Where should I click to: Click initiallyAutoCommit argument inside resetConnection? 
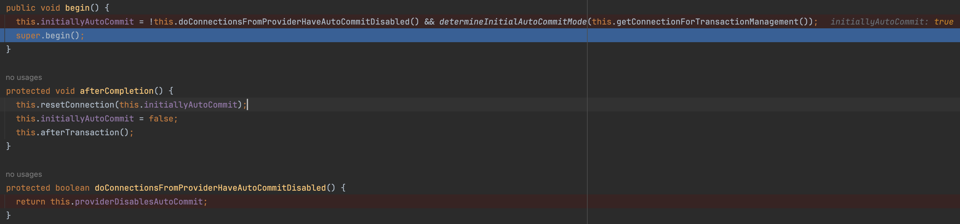pos(190,105)
